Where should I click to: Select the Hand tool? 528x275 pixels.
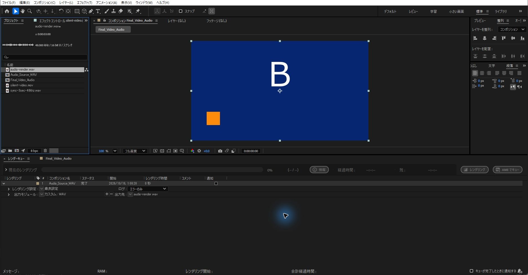pyautogui.click(x=22, y=11)
